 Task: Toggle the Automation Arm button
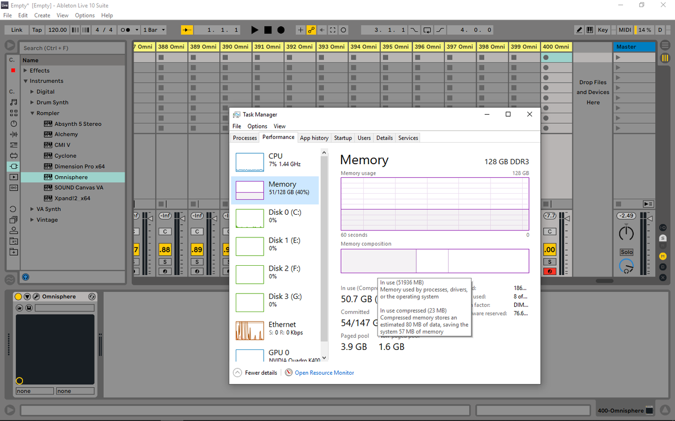click(x=311, y=30)
